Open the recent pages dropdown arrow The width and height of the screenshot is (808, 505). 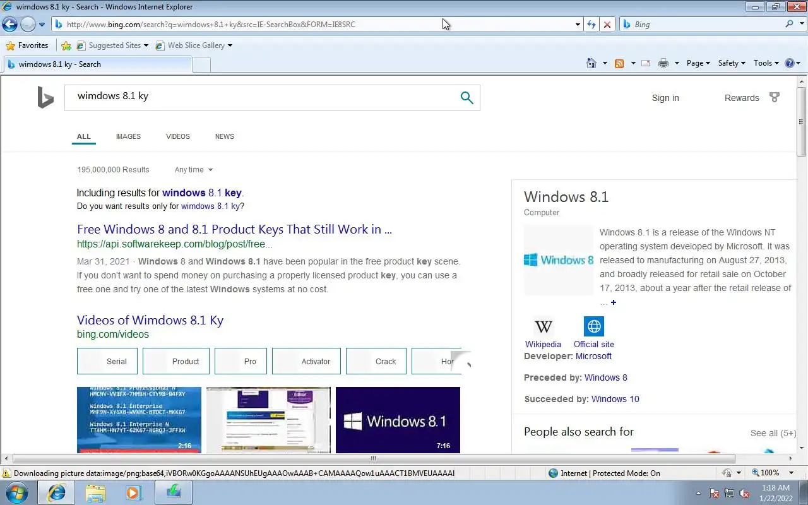pos(42,25)
